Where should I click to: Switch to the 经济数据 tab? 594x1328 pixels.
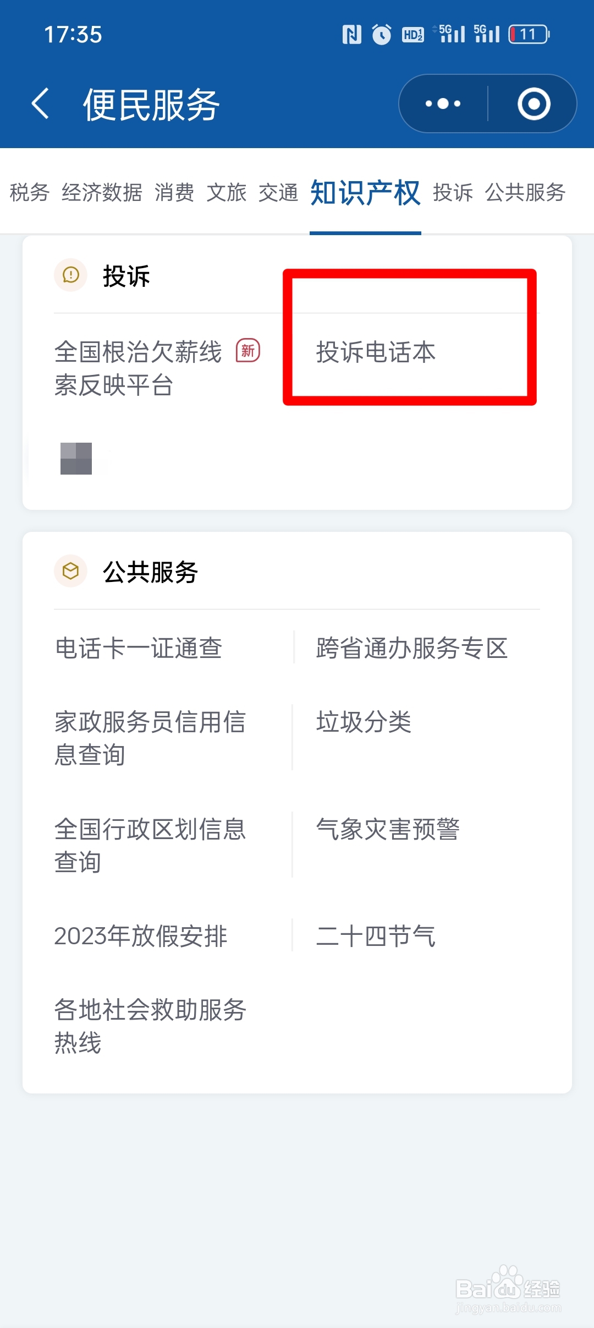pyautogui.click(x=102, y=193)
